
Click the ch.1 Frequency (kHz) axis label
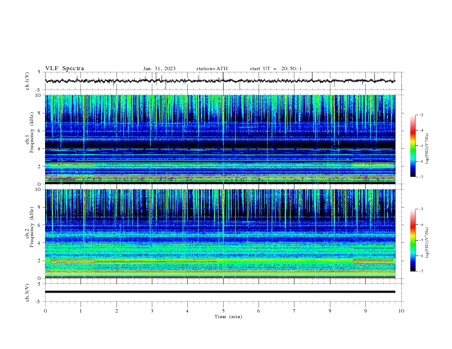click(x=30, y=133)
